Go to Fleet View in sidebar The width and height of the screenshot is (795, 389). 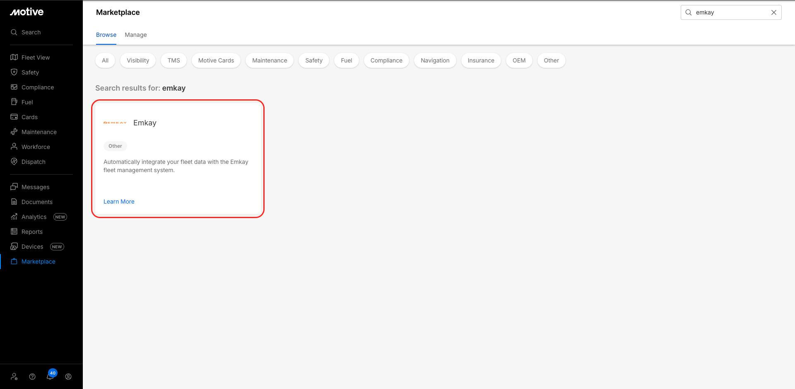tap(36, 58)
